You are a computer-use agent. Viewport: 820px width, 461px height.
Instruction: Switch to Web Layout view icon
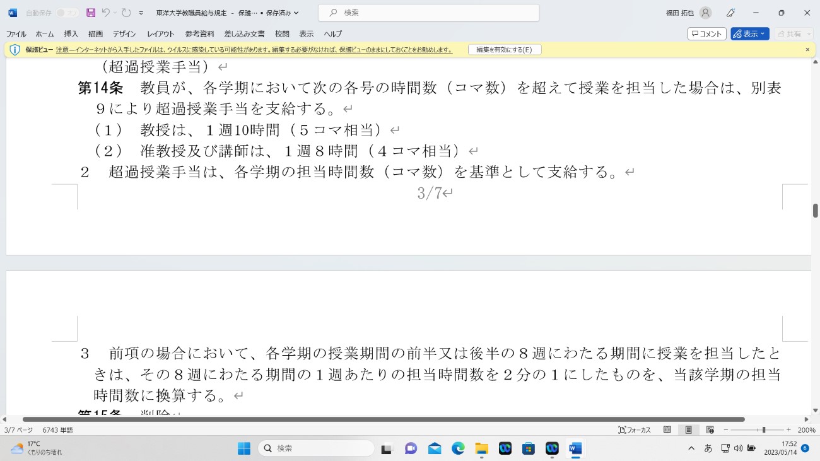tap(710, 429)
